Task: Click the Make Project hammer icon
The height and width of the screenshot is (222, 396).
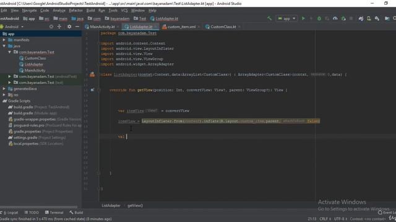Action: [x=270, y=18]
